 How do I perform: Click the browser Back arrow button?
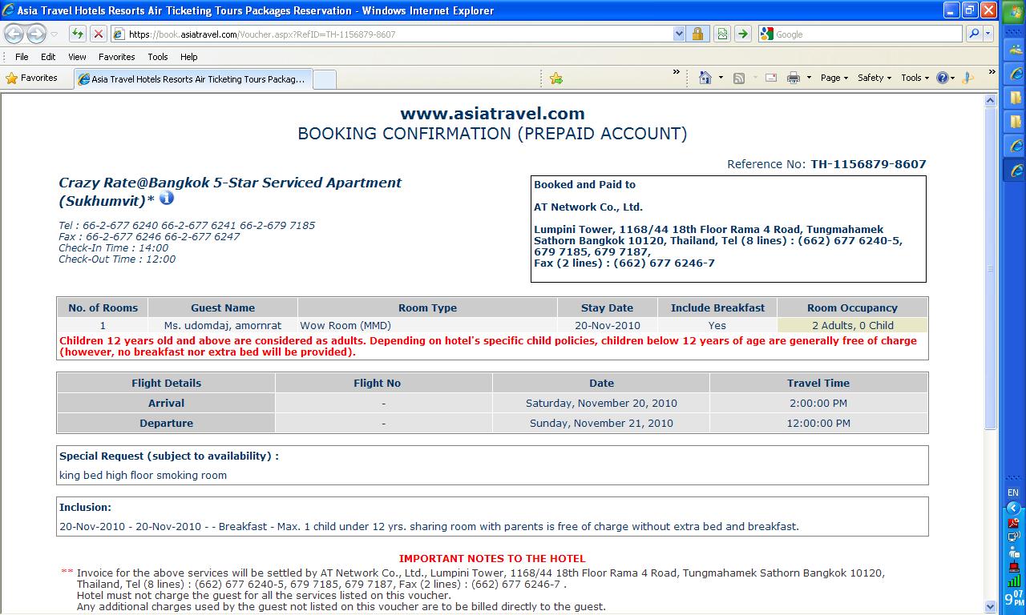(x=14, y=34)
